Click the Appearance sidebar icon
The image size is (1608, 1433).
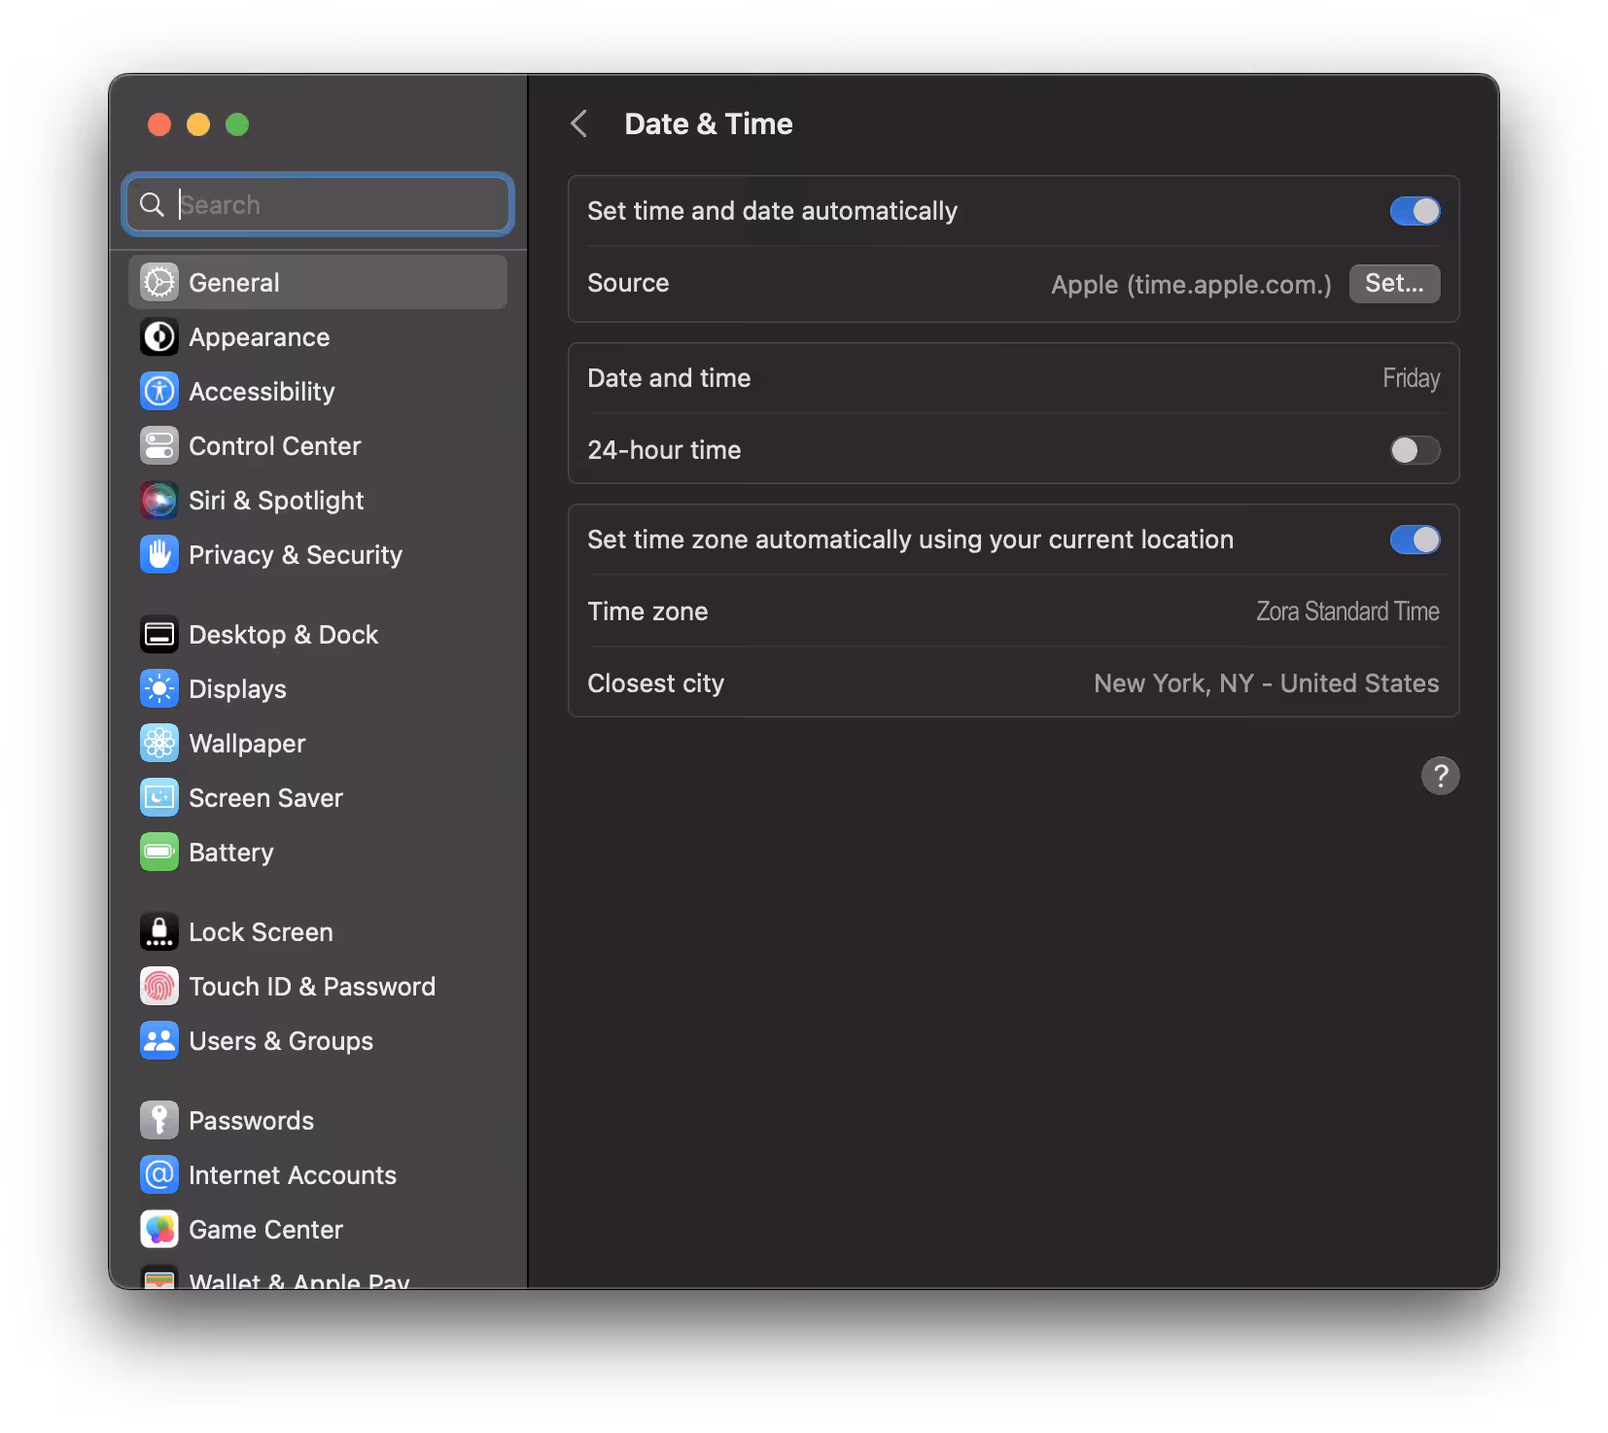(x=159, y=336)
